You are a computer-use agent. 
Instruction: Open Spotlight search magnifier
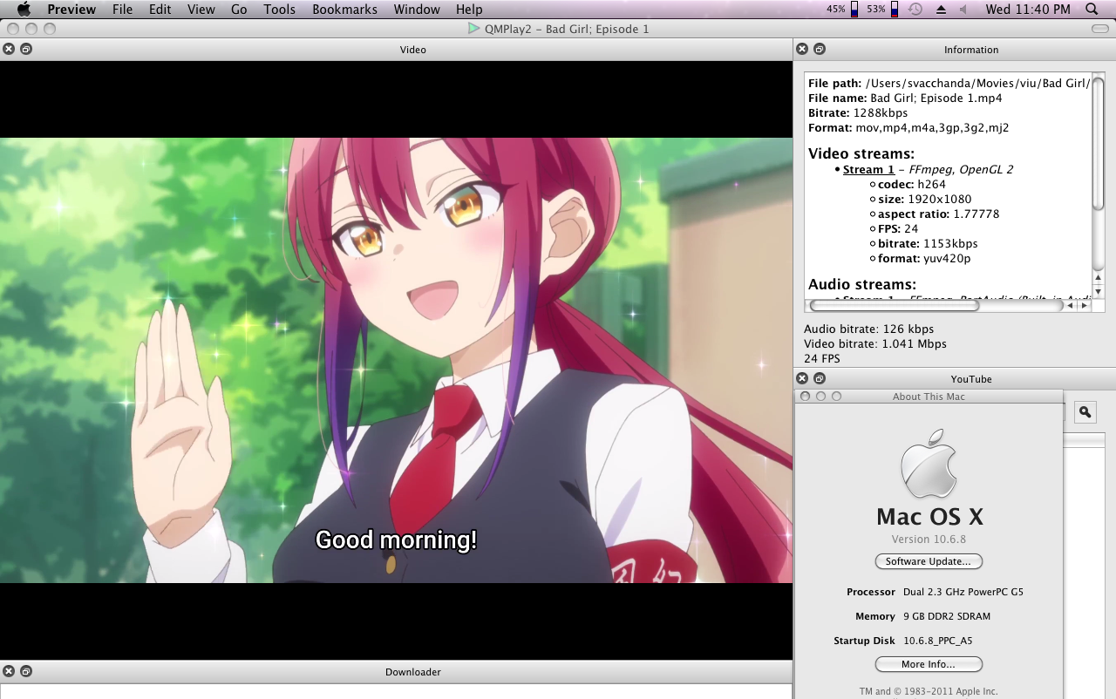(1092, 10)
